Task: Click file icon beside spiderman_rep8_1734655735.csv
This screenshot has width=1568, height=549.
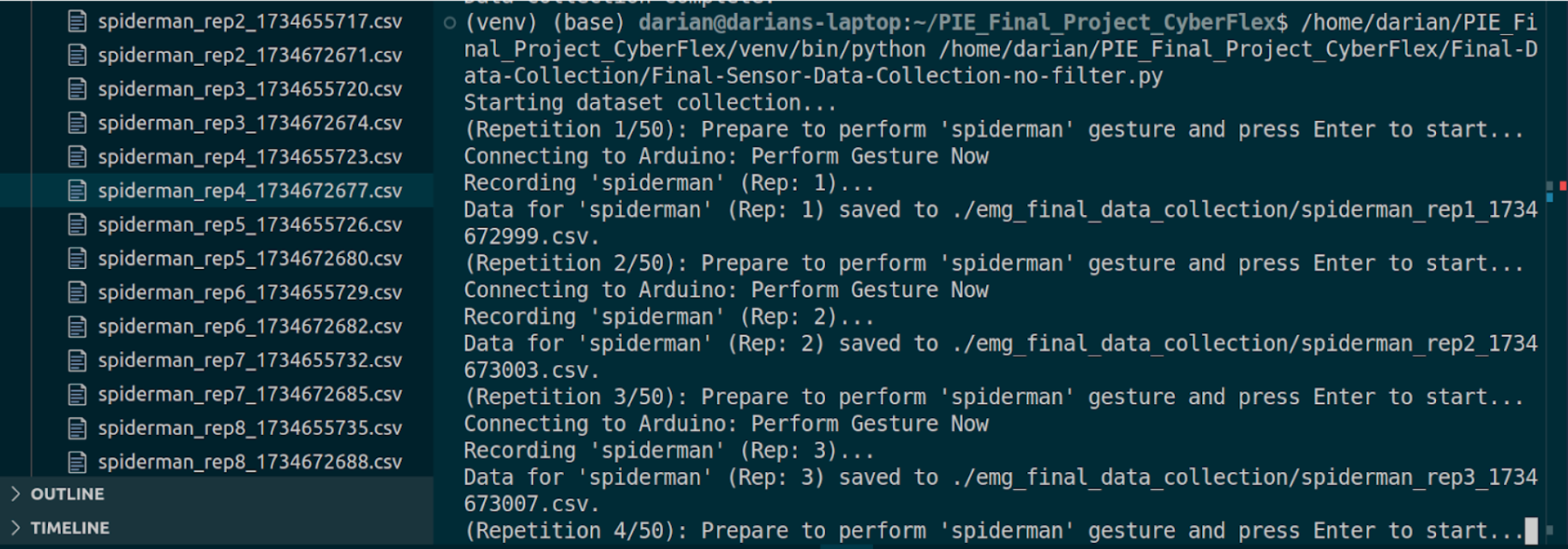Action: (77, 428)
